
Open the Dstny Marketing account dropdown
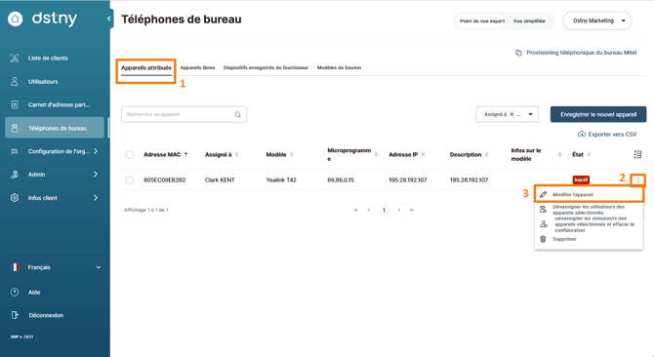596,20
